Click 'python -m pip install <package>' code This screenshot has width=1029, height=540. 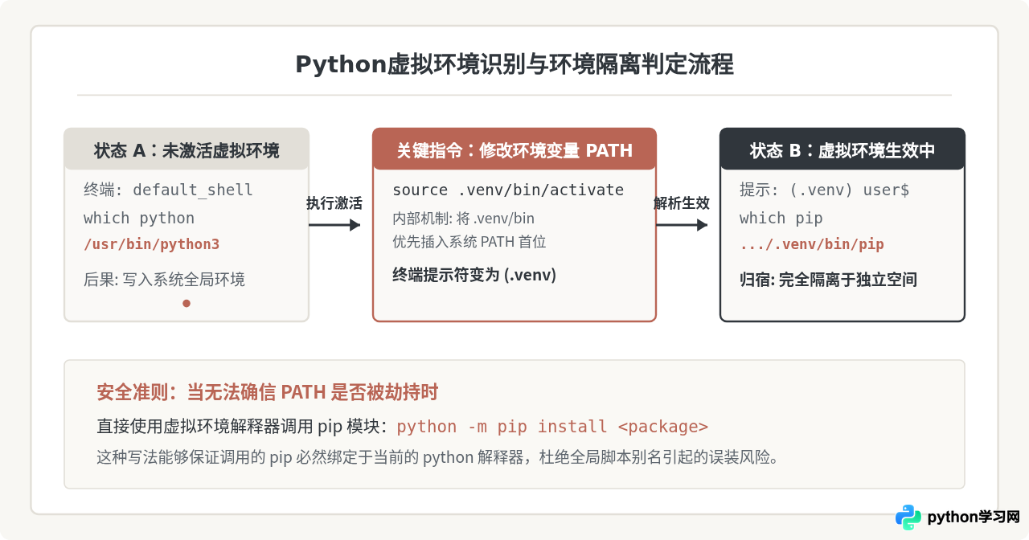click(x=552, y=427)
